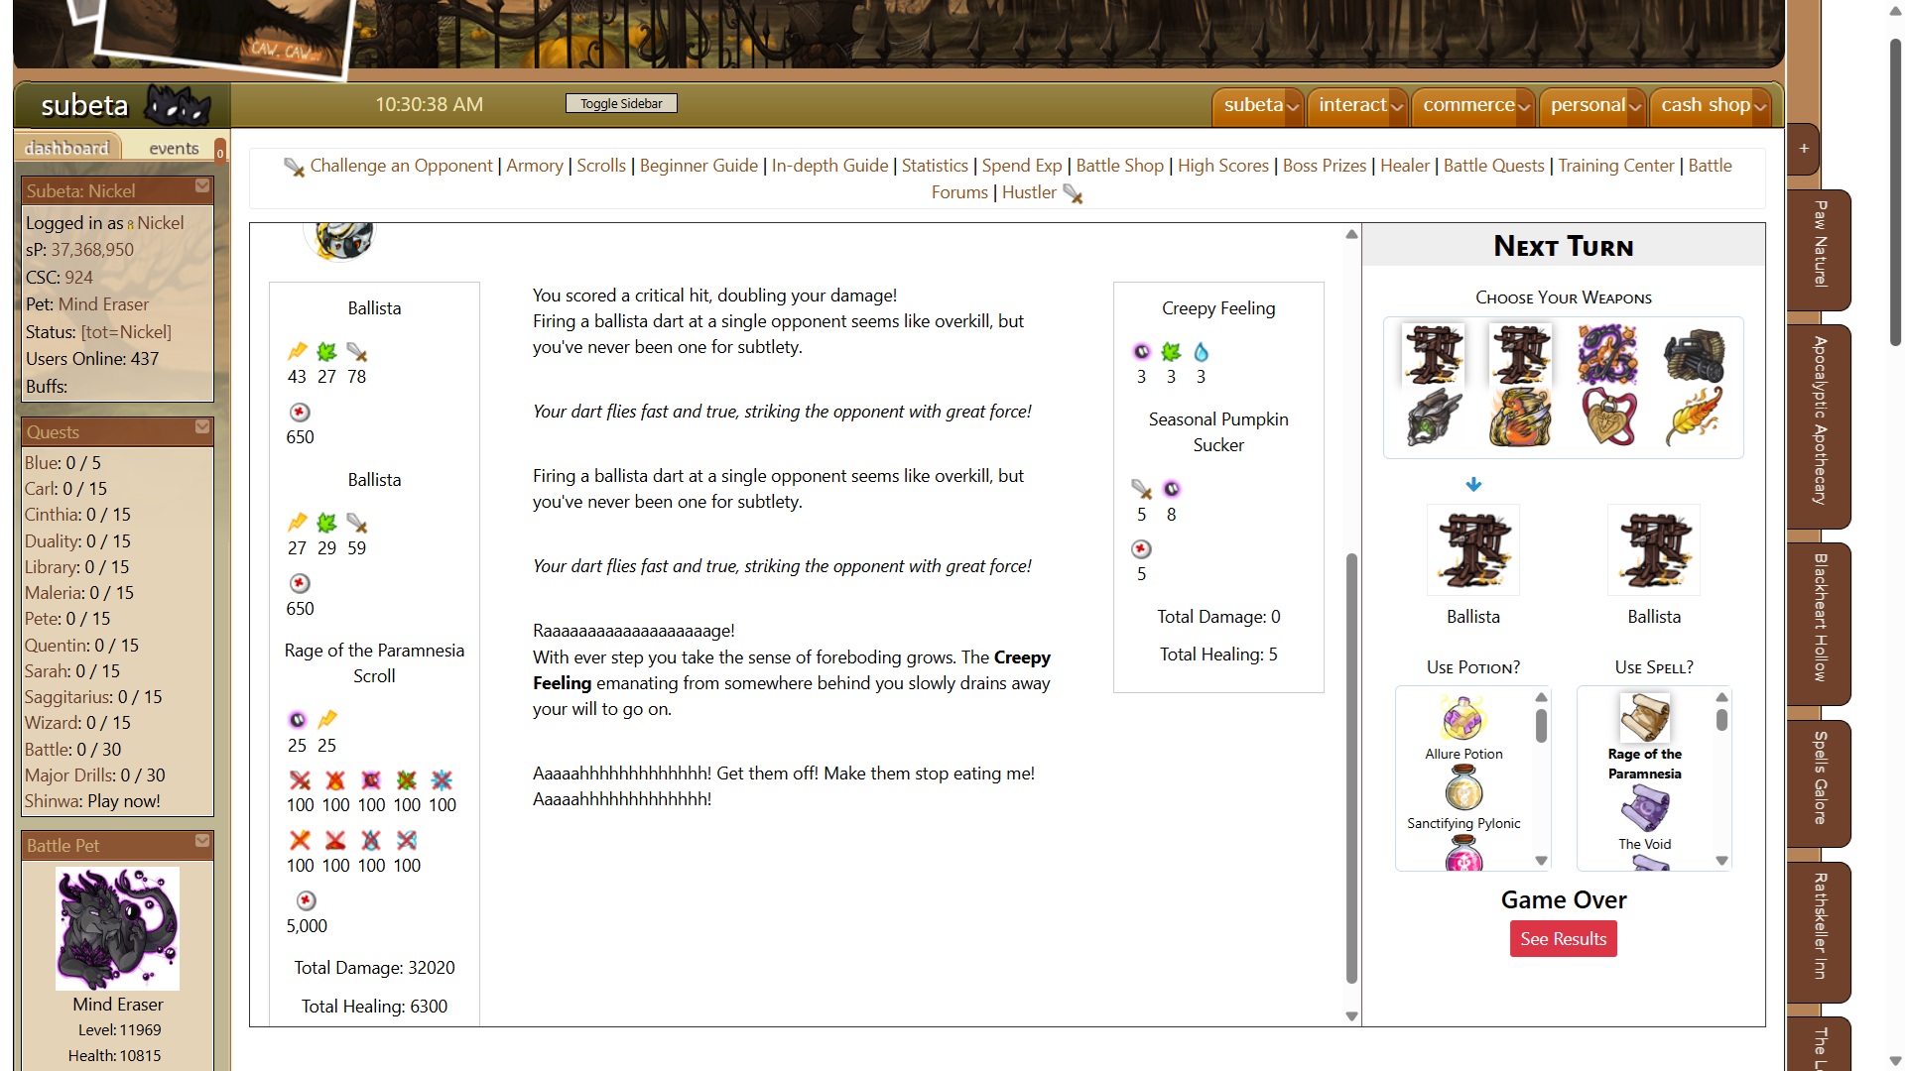Select The Void spell scroll
1905x1071 pixels.
[1644, 809]
